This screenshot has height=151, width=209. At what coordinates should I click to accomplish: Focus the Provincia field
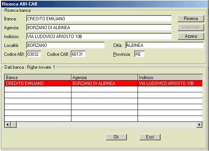click(139, 54)
